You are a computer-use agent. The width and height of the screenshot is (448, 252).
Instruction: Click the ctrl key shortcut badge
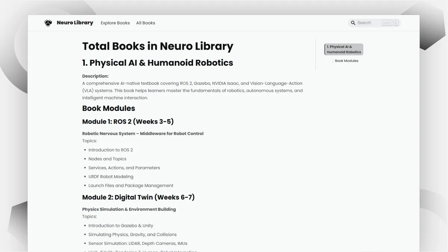(387, 23)
